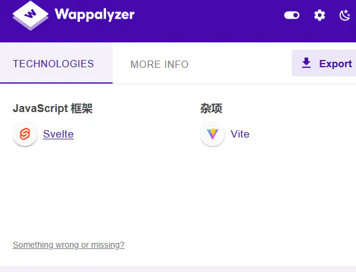Screen dimensions: 356x272
Task: Click the JavaScript 框架 category heading
Action: coord(53,108)
